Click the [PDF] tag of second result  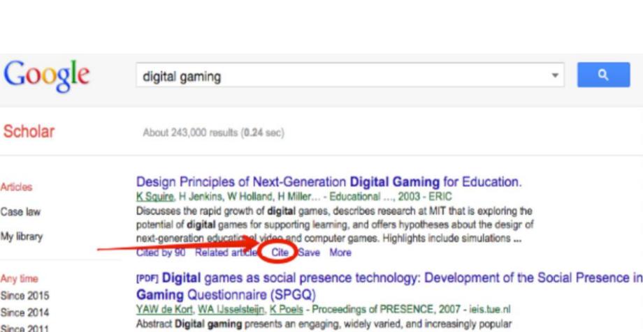[147, 279]
